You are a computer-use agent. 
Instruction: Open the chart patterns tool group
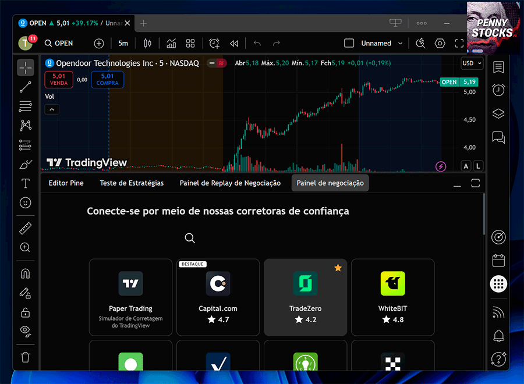26,125
